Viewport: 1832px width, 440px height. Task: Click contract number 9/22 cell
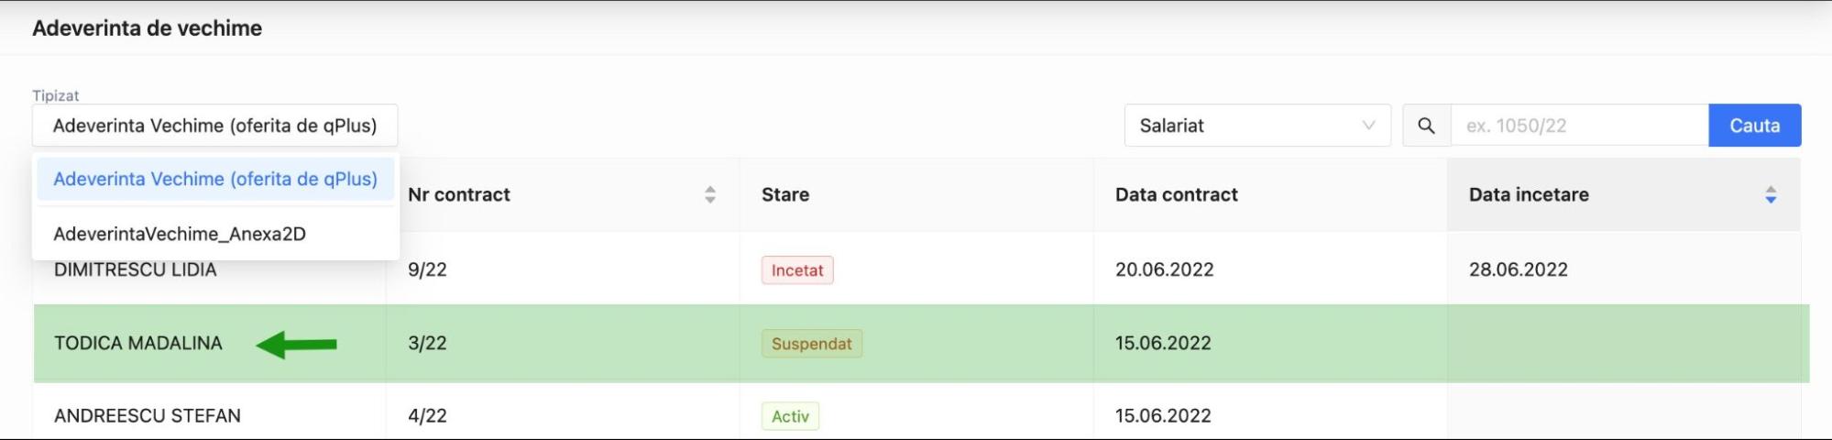coord(427,269)
